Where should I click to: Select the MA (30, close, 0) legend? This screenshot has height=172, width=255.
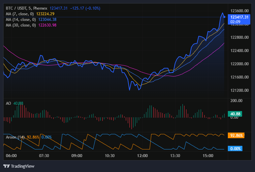[x=21, y=25]
